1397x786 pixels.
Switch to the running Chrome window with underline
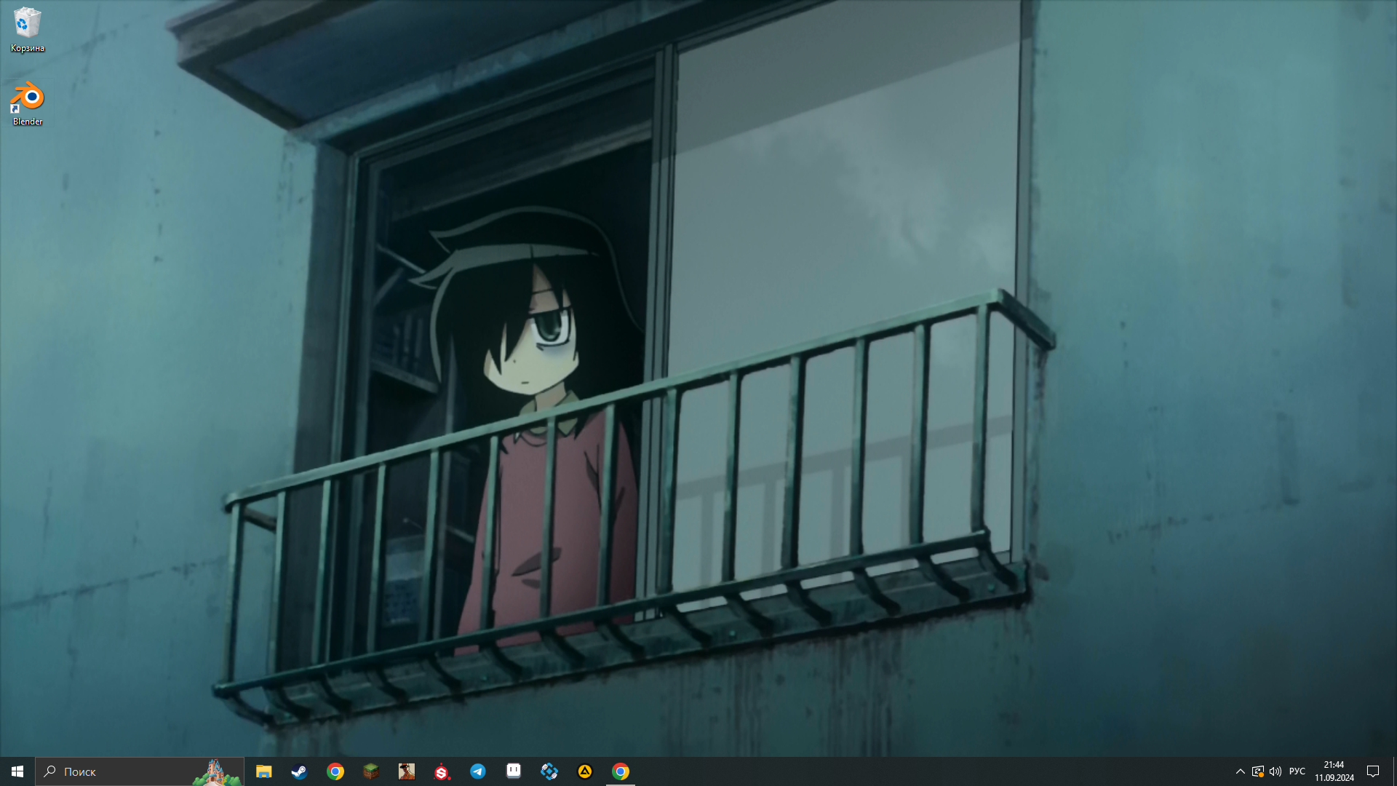click(x=621, y=771)
